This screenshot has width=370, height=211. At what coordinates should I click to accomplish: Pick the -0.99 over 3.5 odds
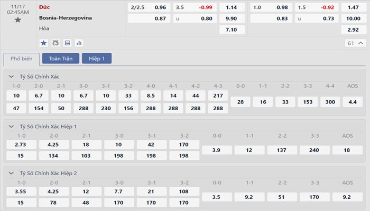click(x=206, y=7)
